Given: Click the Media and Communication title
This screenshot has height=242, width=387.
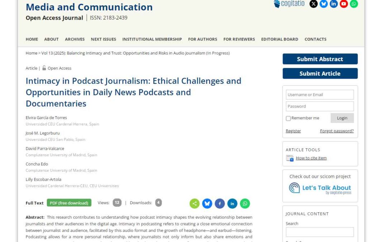Looking at the screenshot, I should pos(89,7).
